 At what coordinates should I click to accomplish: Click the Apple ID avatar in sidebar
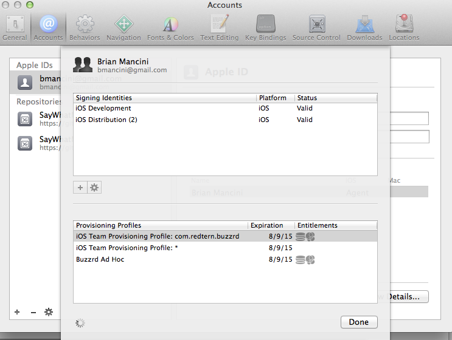pyautogui.click(x=25, y=83)
